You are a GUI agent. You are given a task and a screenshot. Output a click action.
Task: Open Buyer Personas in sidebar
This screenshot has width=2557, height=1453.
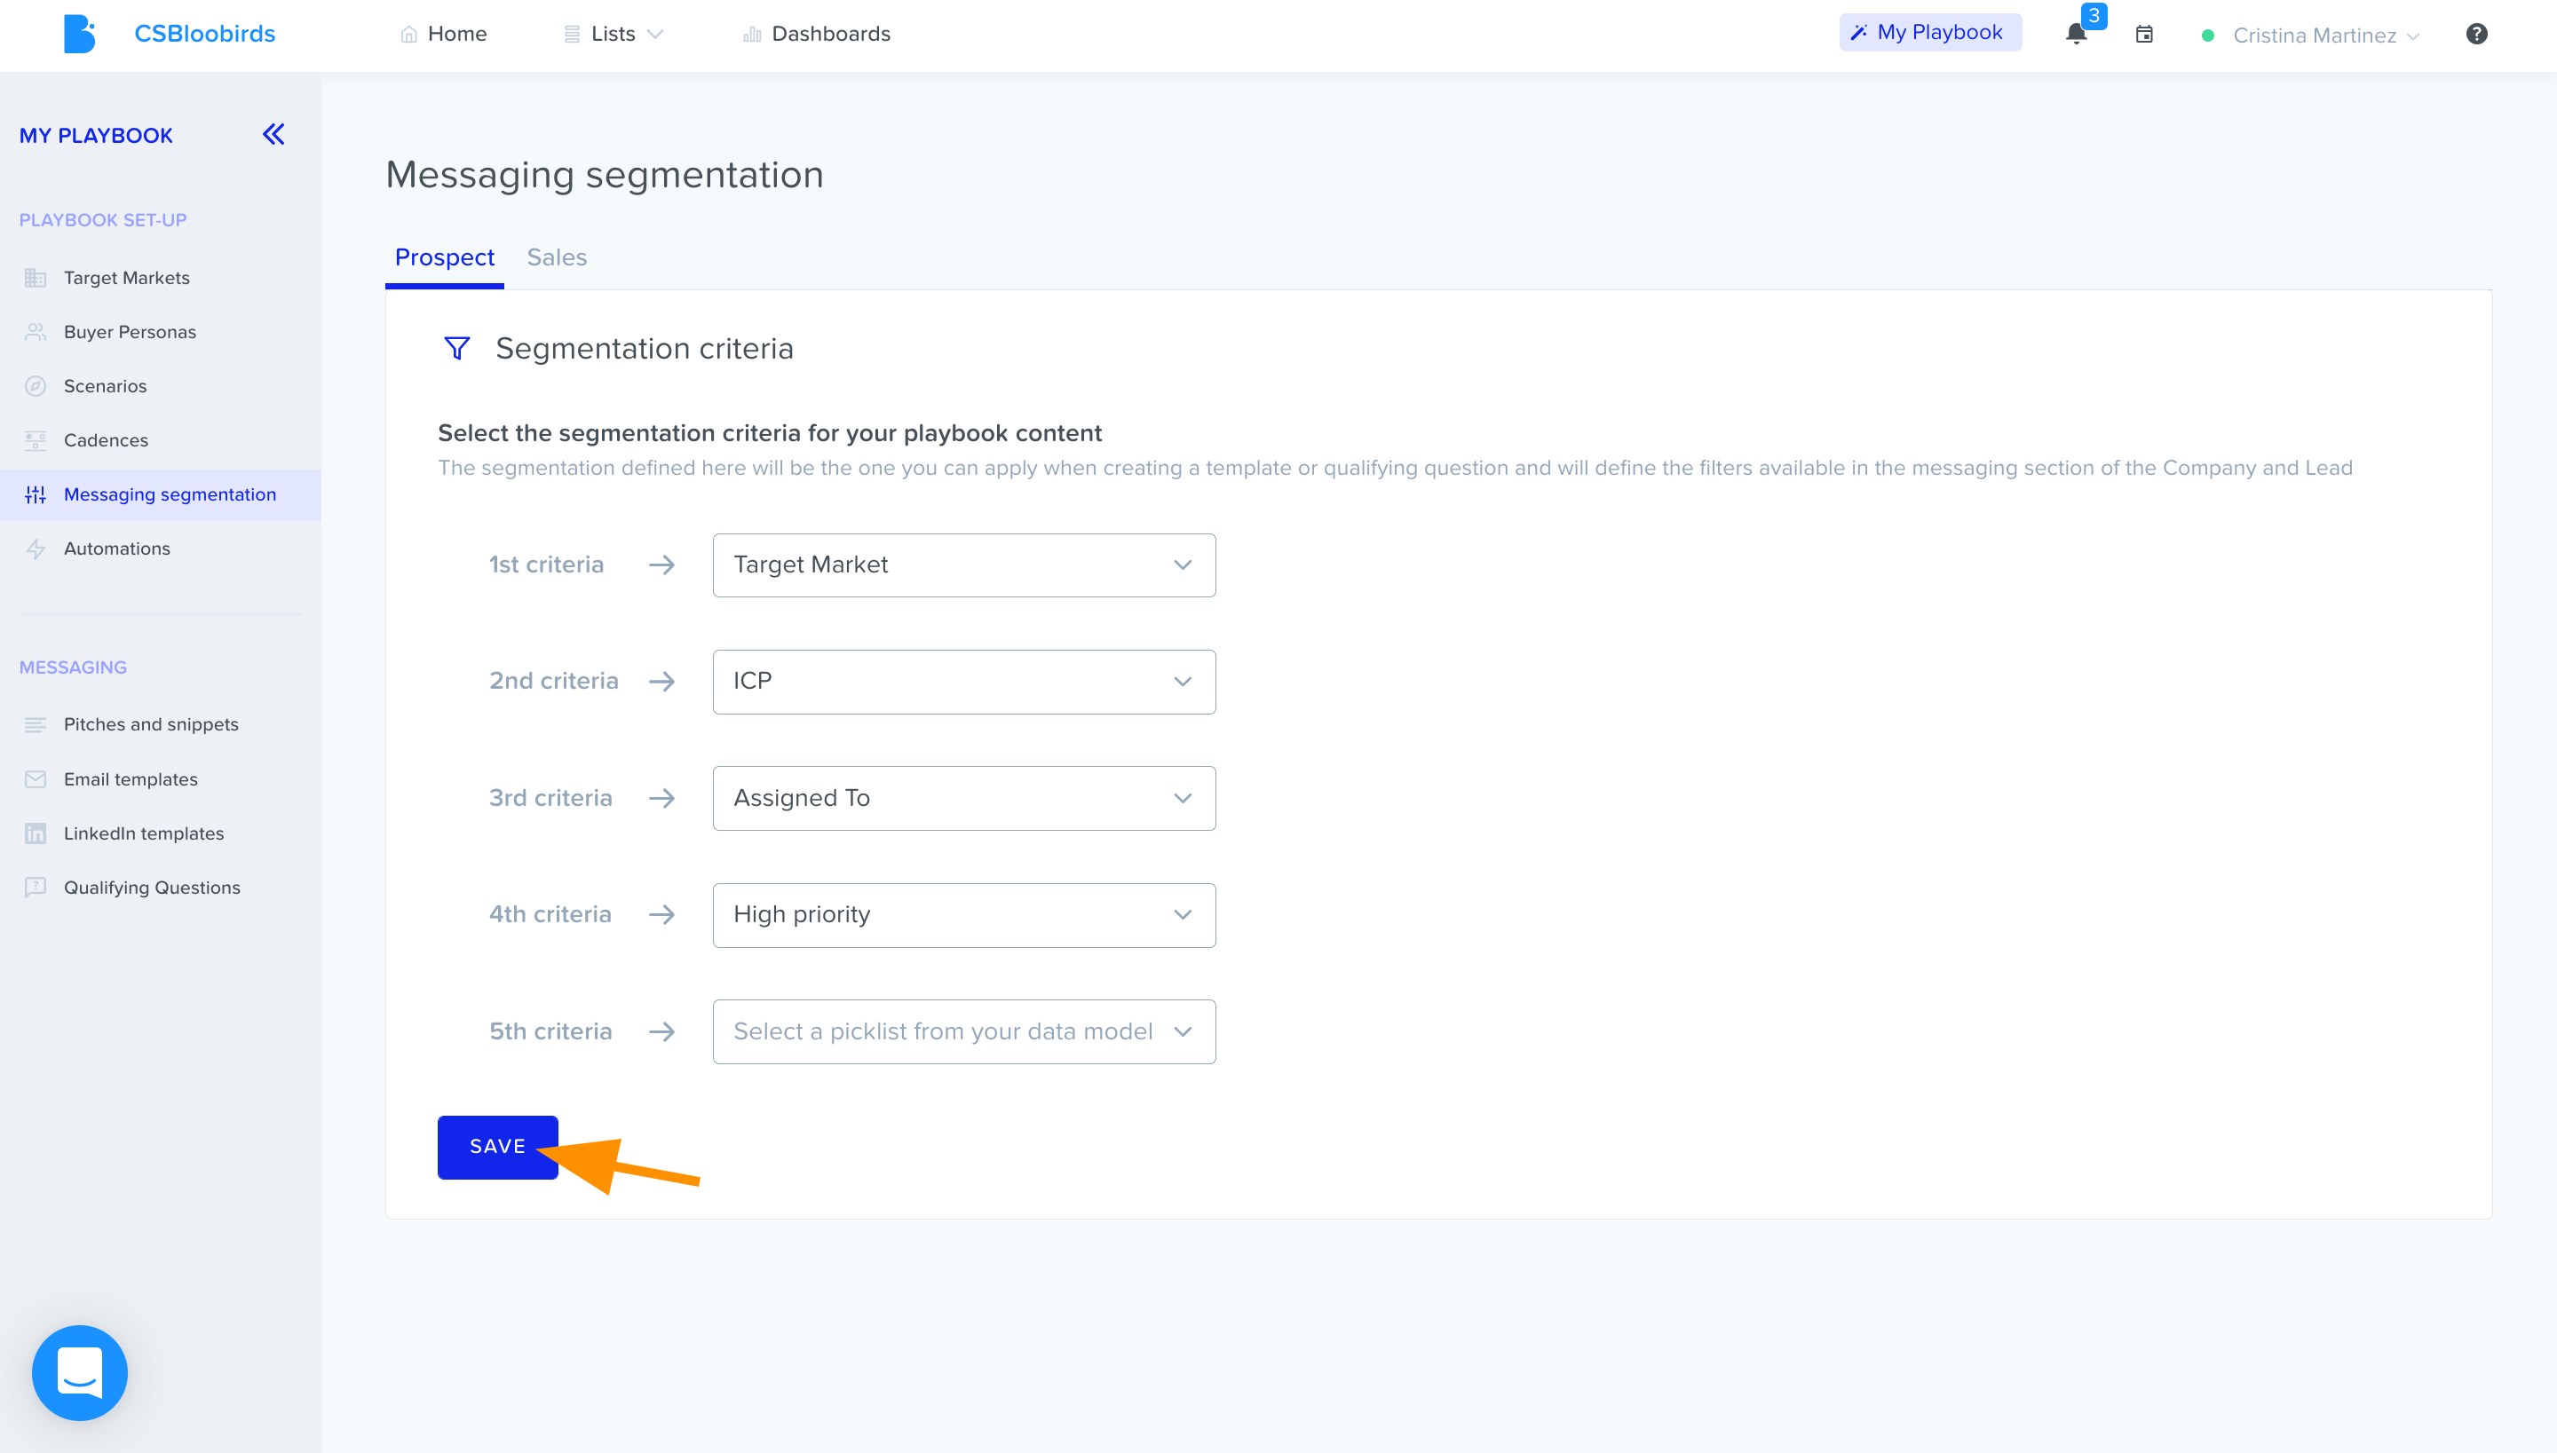click(130, 331)
